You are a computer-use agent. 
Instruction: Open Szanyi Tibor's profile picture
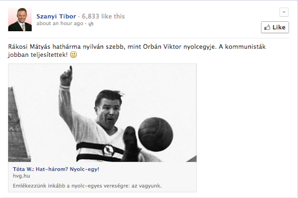20,20
